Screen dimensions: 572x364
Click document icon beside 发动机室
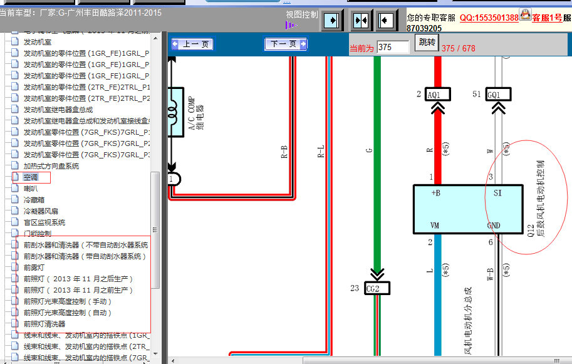[15, 41]
